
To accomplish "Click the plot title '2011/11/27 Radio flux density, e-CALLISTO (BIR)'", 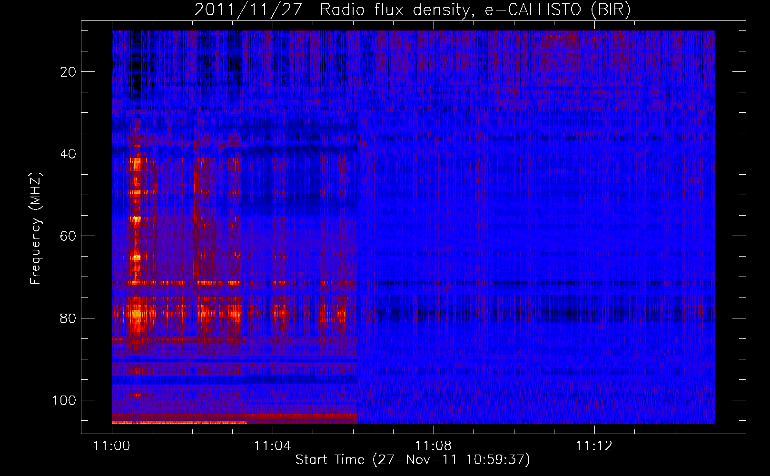I will click(413, 10).
